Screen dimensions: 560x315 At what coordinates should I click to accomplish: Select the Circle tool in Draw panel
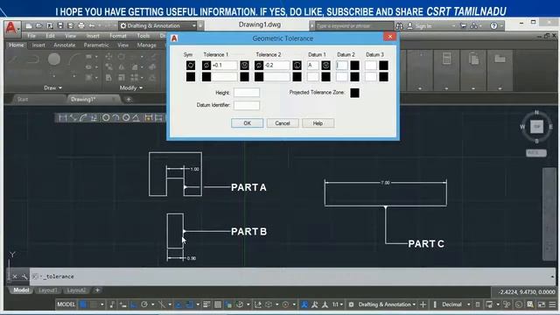click(x=54, y=59)
